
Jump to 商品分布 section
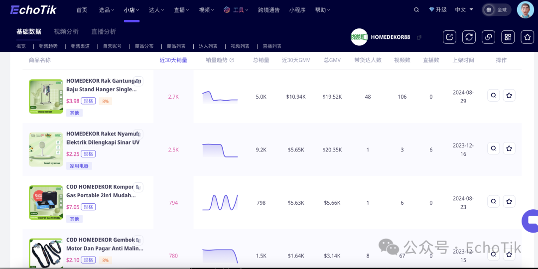[x=144, y=46]
